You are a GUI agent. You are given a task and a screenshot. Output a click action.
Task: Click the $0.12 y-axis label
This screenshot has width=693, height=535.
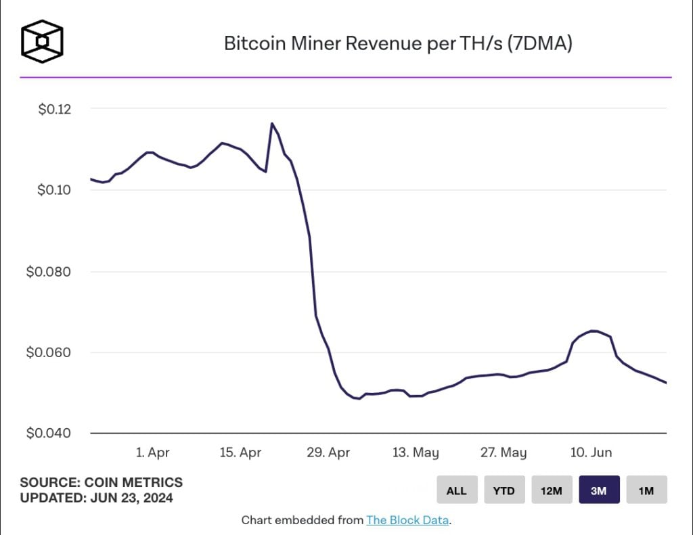pos(55,109)
